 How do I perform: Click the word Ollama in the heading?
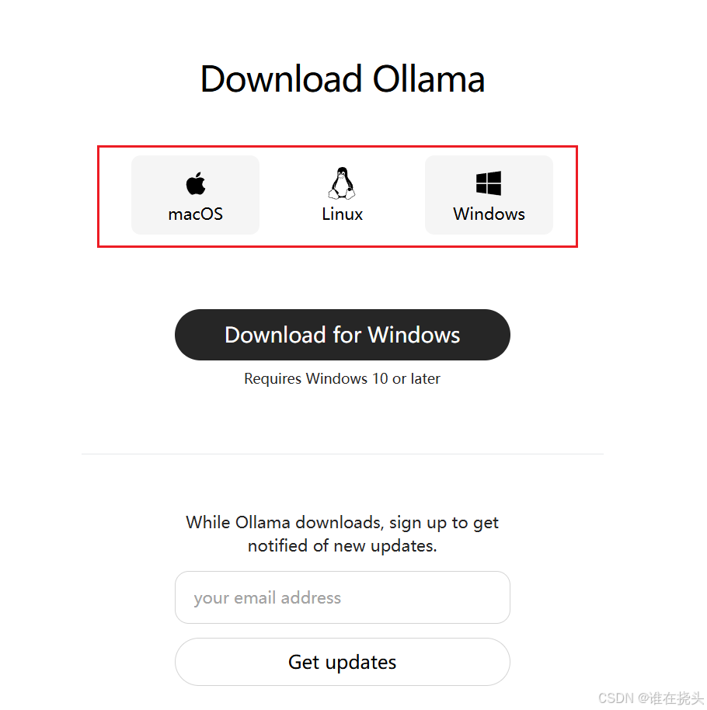point(428,78)
